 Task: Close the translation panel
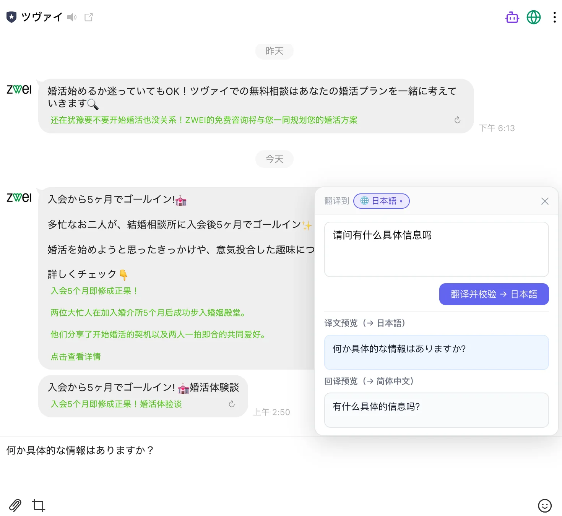(545, 201)
